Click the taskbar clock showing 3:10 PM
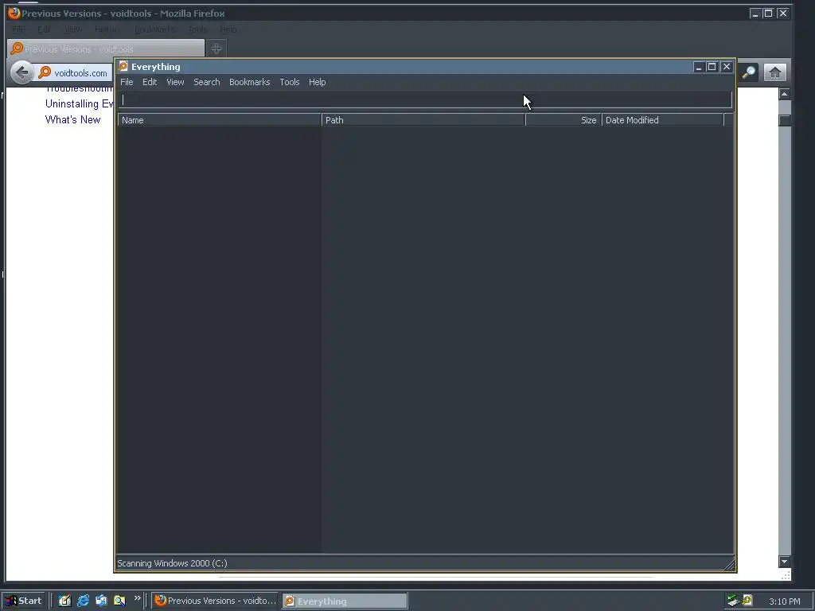 pos(784,601)
